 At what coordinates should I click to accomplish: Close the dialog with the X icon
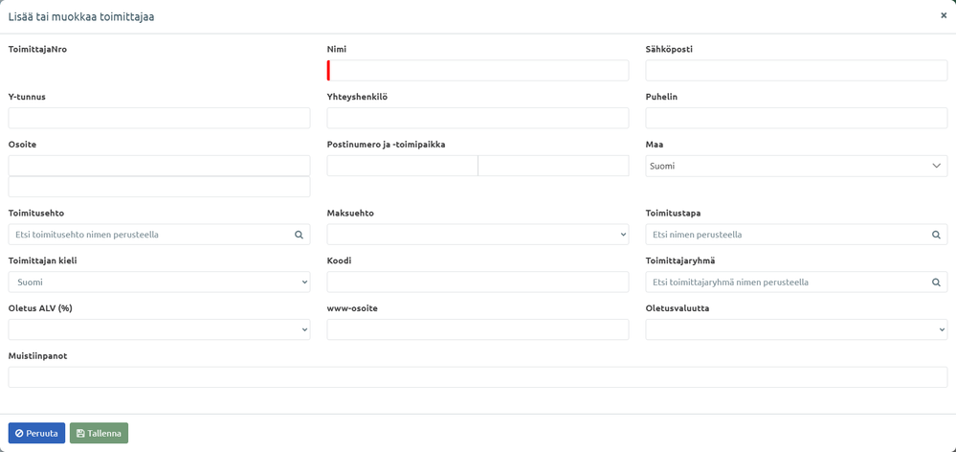tap(944, 16)
